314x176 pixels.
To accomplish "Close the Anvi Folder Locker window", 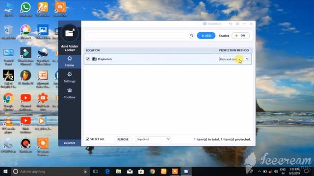I will (x=251, y=24).
